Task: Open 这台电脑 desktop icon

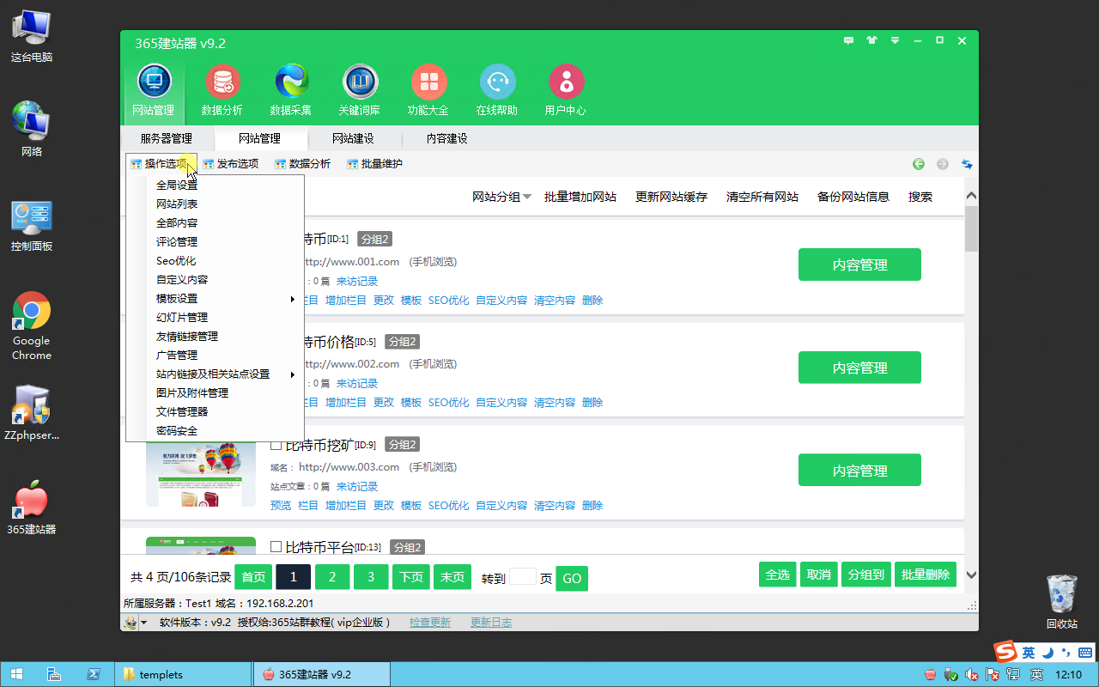Action: coord(32,34)
